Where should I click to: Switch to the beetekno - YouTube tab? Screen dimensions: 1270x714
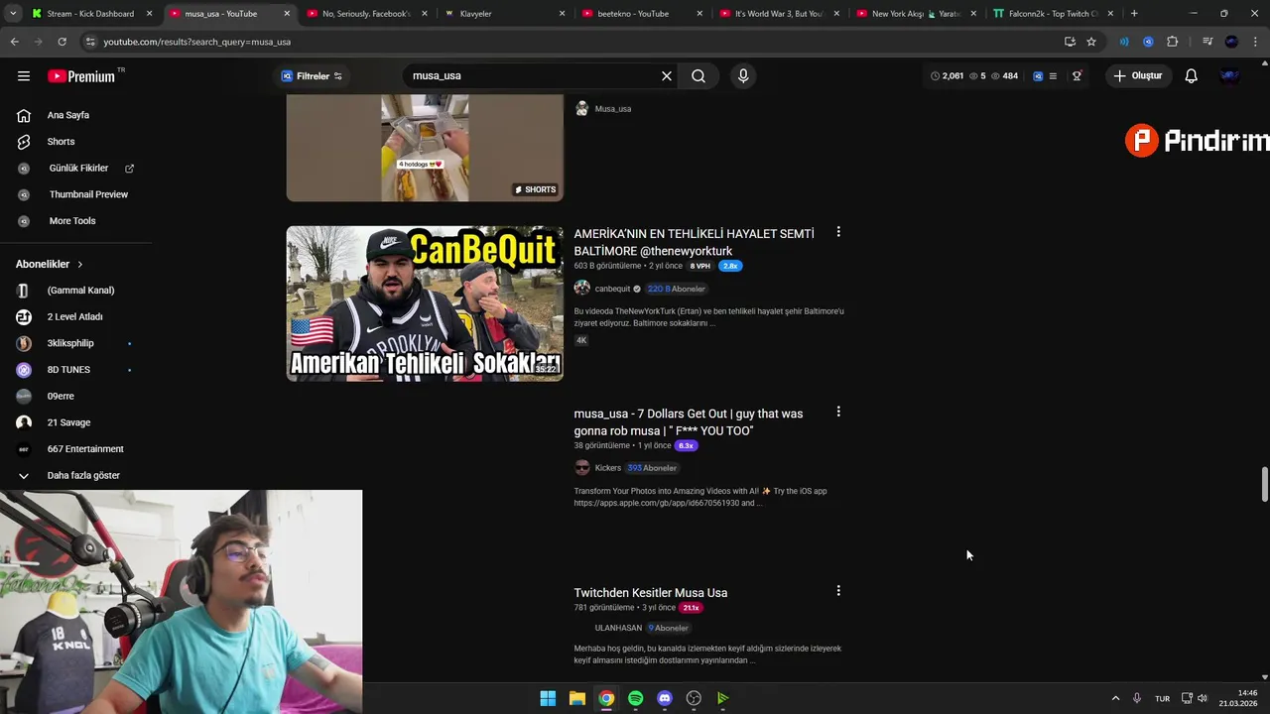642,14
